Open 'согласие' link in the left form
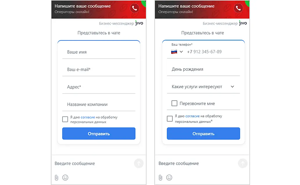This screenshot has width=300, height=185. [88, 117]
